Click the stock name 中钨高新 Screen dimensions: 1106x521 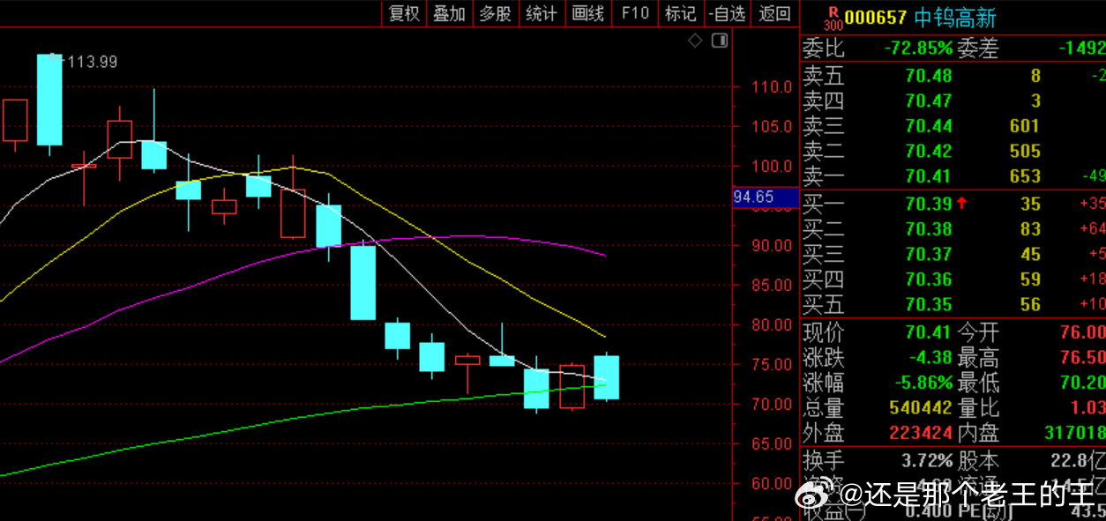click(x=954, y=17)
